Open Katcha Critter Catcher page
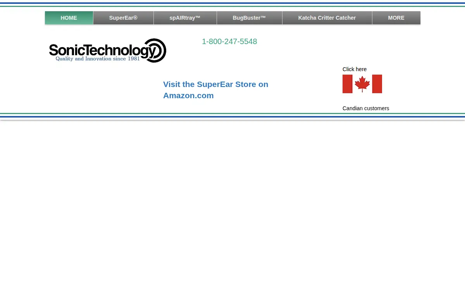The height and width of the screenshot is (290, 465). pyautogui.click(x=327, y=18)
